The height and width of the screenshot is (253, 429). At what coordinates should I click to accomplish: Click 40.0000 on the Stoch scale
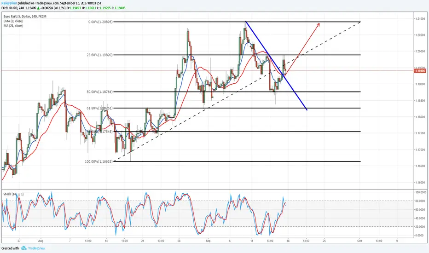(x=421, y=218)
